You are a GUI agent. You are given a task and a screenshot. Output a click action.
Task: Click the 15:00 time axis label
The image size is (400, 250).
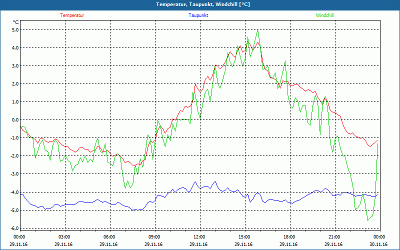pos(245,237)
